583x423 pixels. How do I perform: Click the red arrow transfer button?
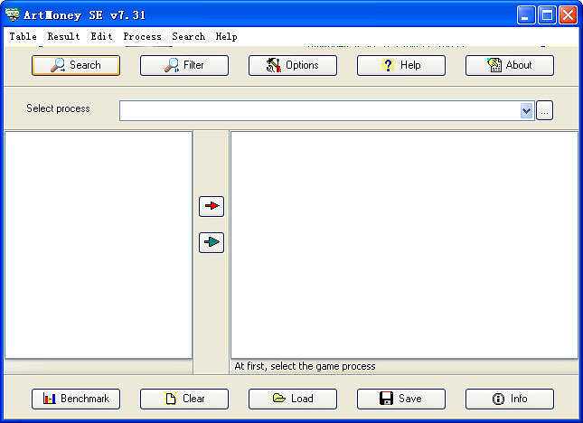(212, 206)
